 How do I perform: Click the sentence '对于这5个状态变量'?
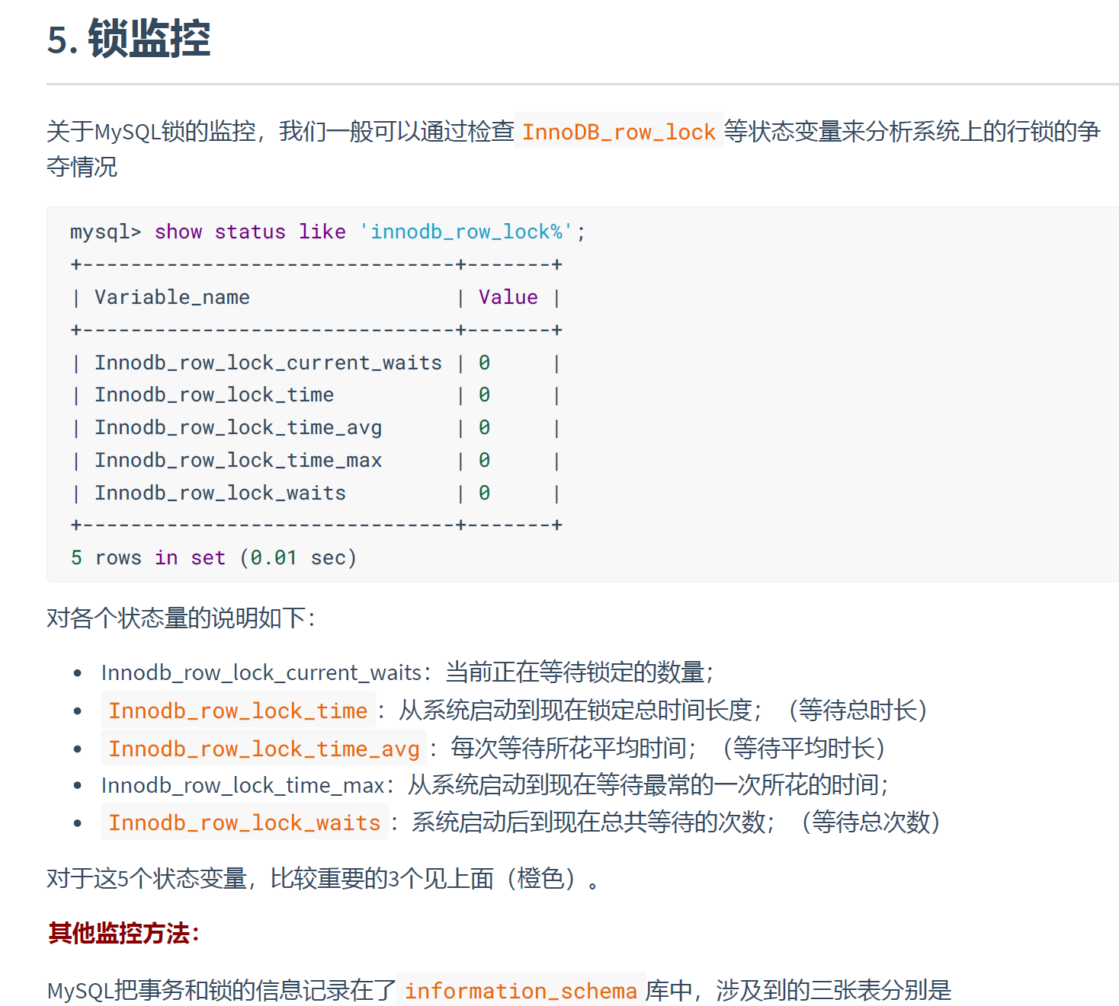(x=146, y=879)
